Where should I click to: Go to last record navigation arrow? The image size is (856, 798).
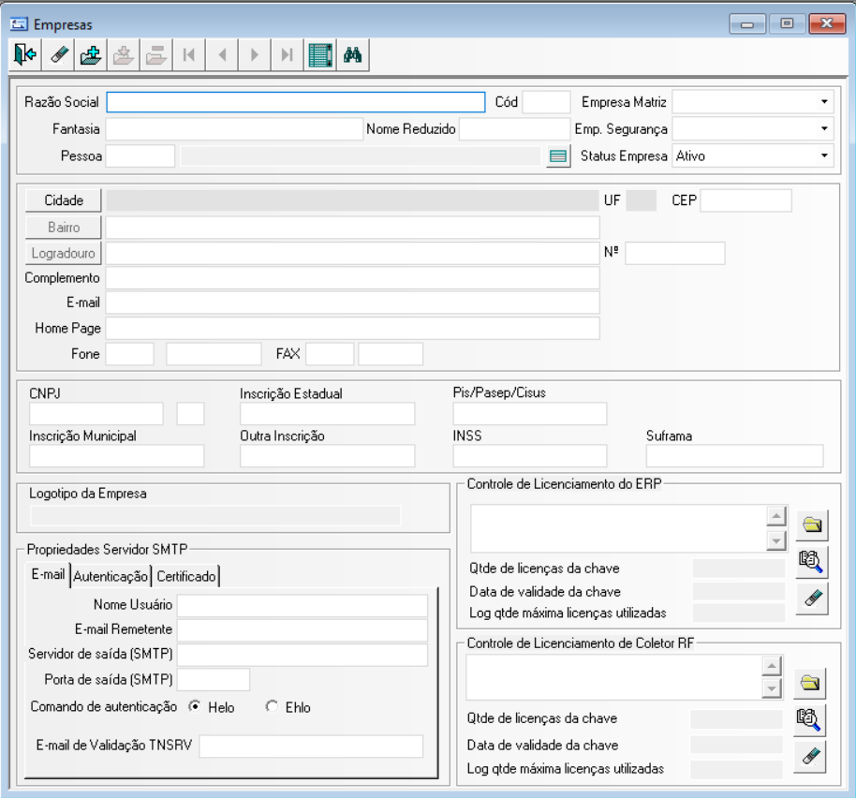point(288,55)
